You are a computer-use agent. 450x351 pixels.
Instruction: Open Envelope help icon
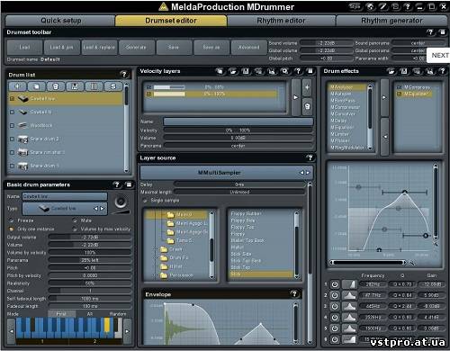tap(294, 294)
